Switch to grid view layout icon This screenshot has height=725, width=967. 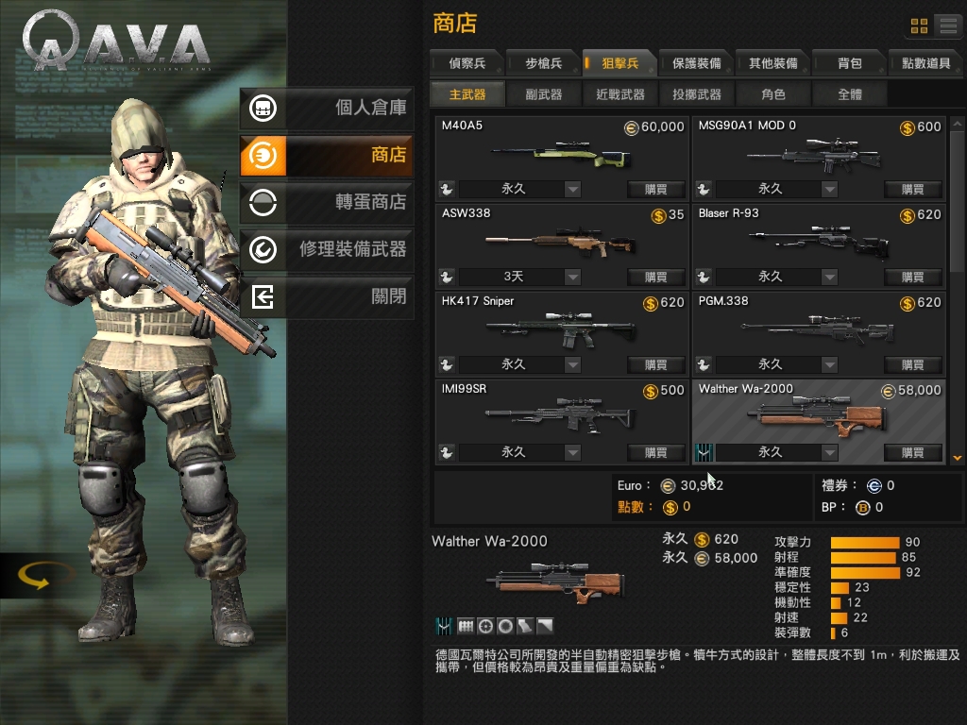click(919, 25)
